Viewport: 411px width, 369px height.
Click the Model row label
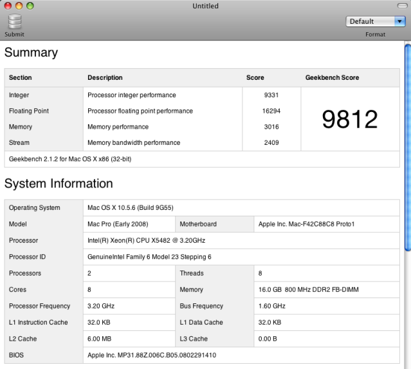[18, 224]
